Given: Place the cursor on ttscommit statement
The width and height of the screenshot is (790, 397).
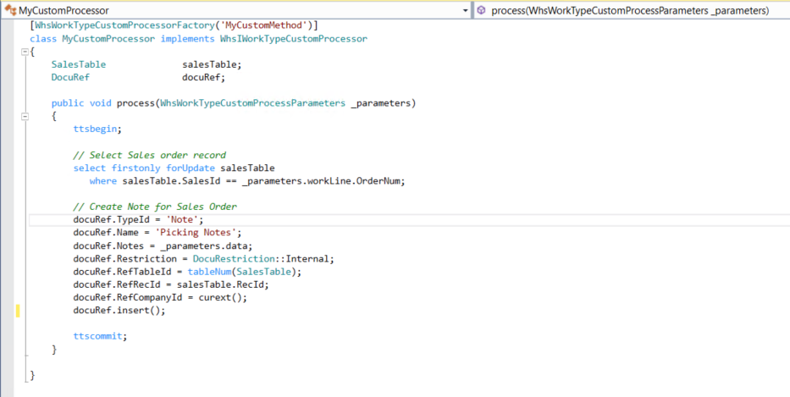Looking at the screenshot, I should (x=100, y=336).
